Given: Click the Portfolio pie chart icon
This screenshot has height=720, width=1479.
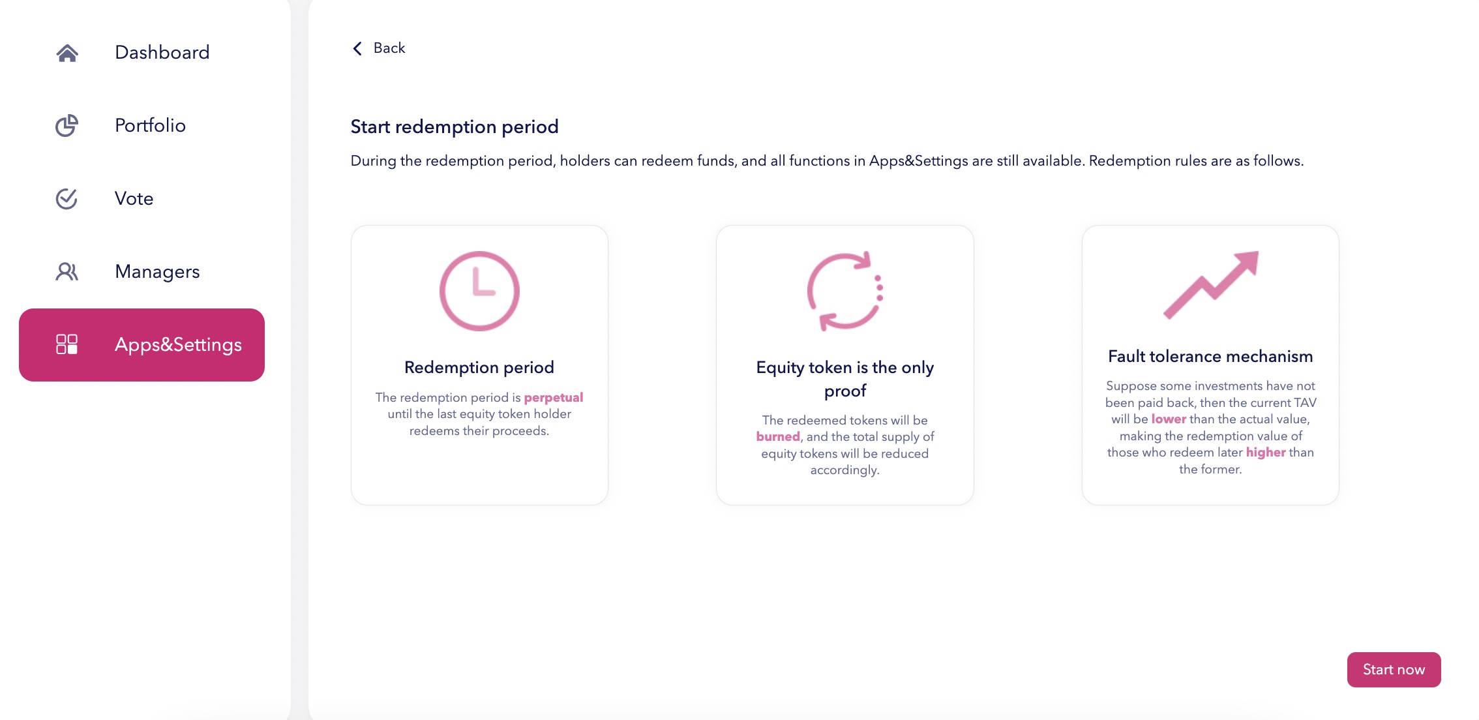Looking at the screenshot, I should (x=67, y=125).
